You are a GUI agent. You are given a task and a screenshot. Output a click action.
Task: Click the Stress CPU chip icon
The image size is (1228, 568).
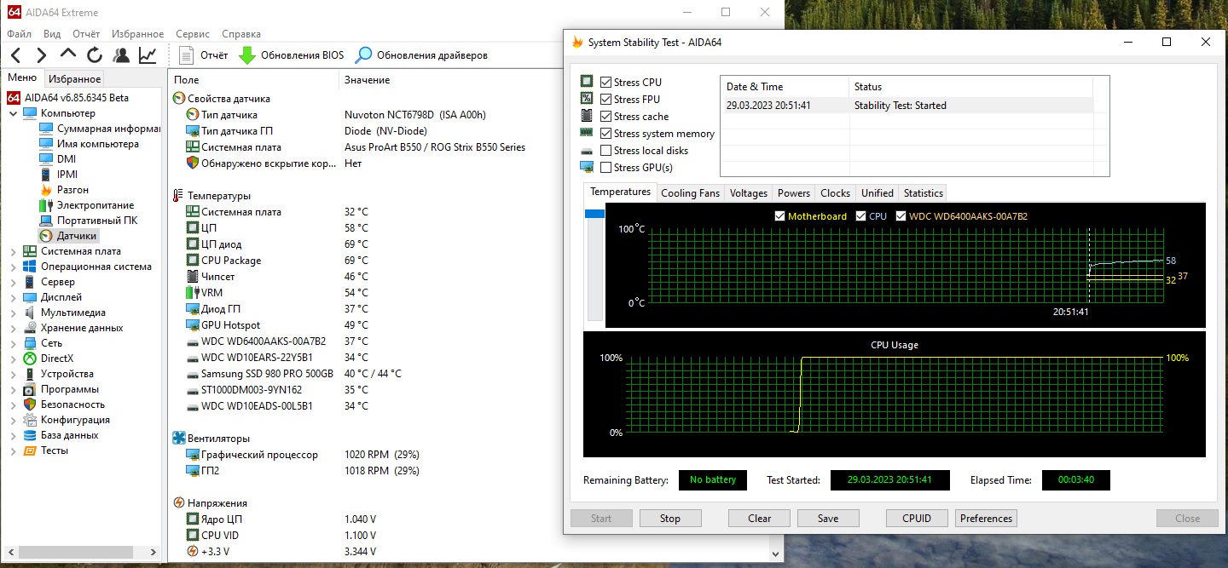coord(587,82)
